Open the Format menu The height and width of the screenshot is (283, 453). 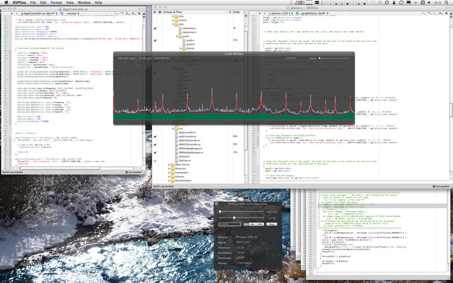[56, 2]
